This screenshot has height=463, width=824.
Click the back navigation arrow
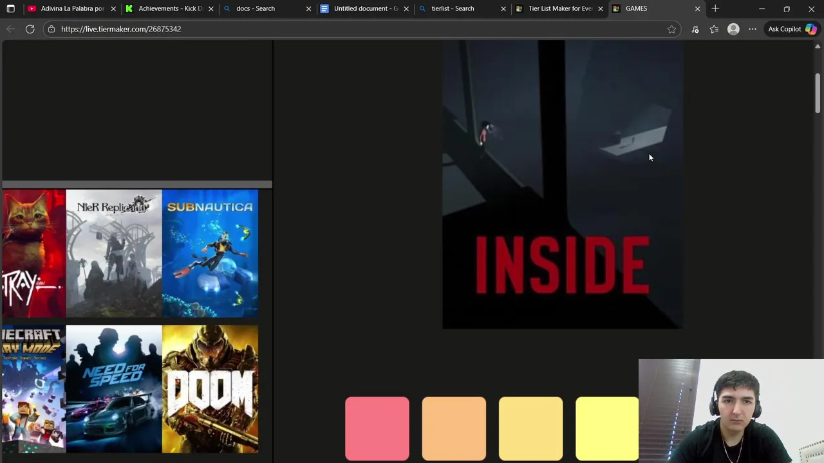[10, 29]
